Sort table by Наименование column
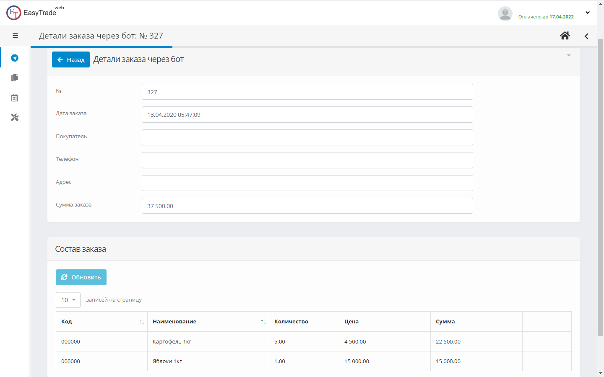The height and width of the screenshot is (377, 604). [208, 321]
